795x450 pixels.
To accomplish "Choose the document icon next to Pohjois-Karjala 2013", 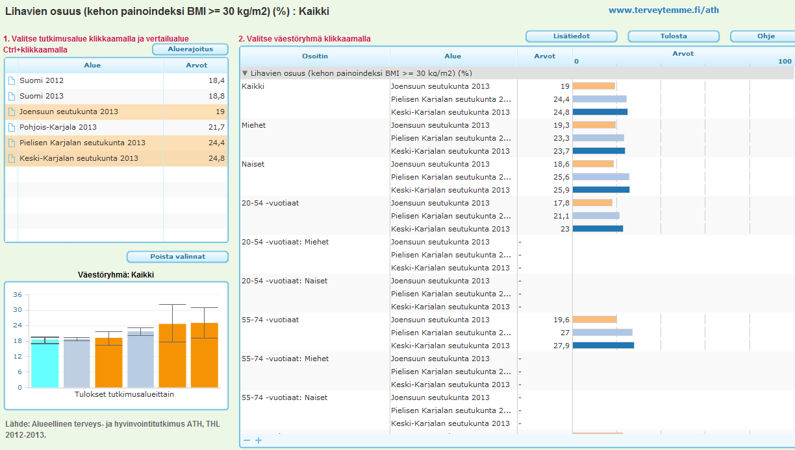I will 11,128.
